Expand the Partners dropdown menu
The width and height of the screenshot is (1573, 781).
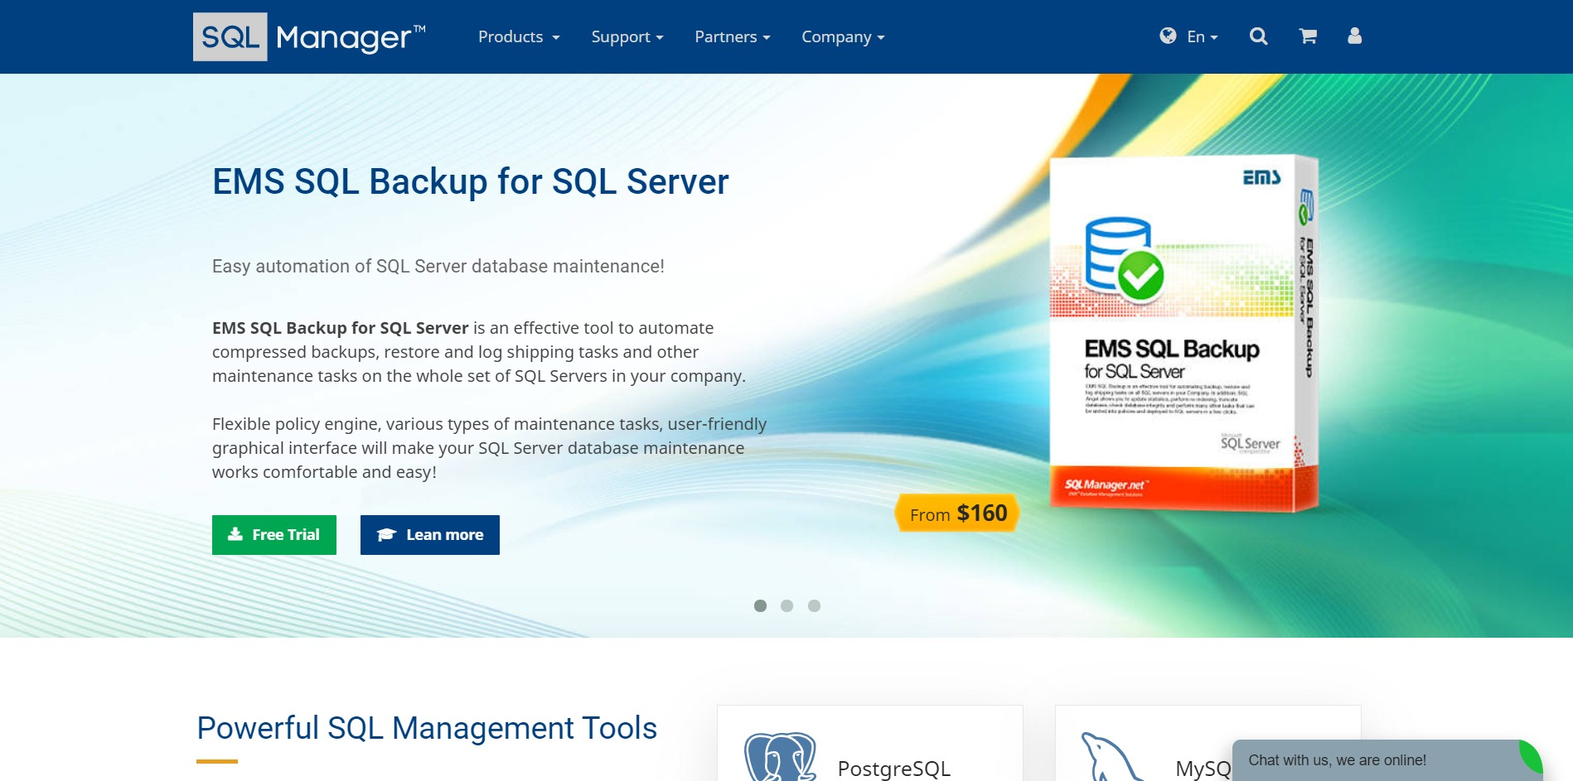[x=733, y=36]
